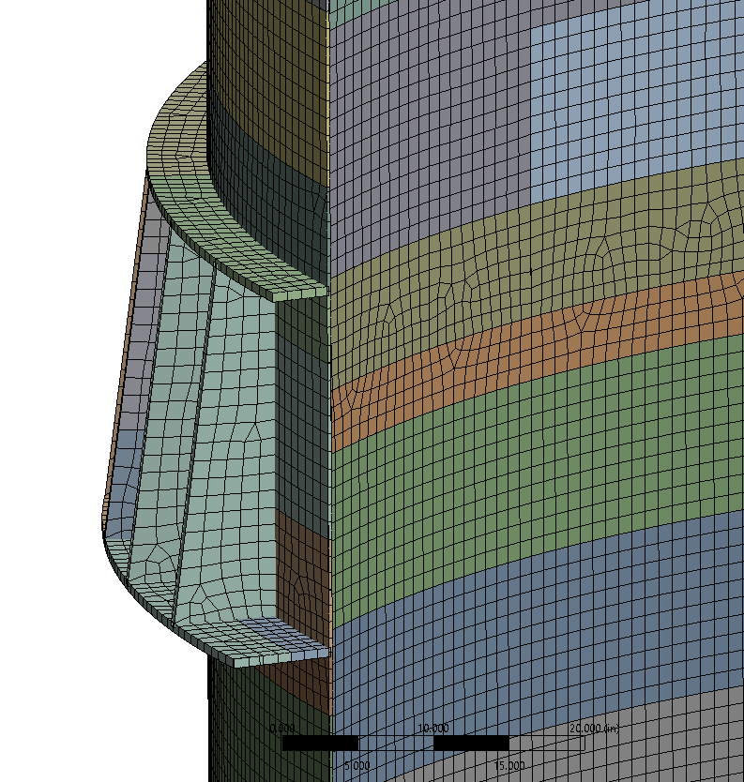Click the 0.000 scale label

(282, 729)
